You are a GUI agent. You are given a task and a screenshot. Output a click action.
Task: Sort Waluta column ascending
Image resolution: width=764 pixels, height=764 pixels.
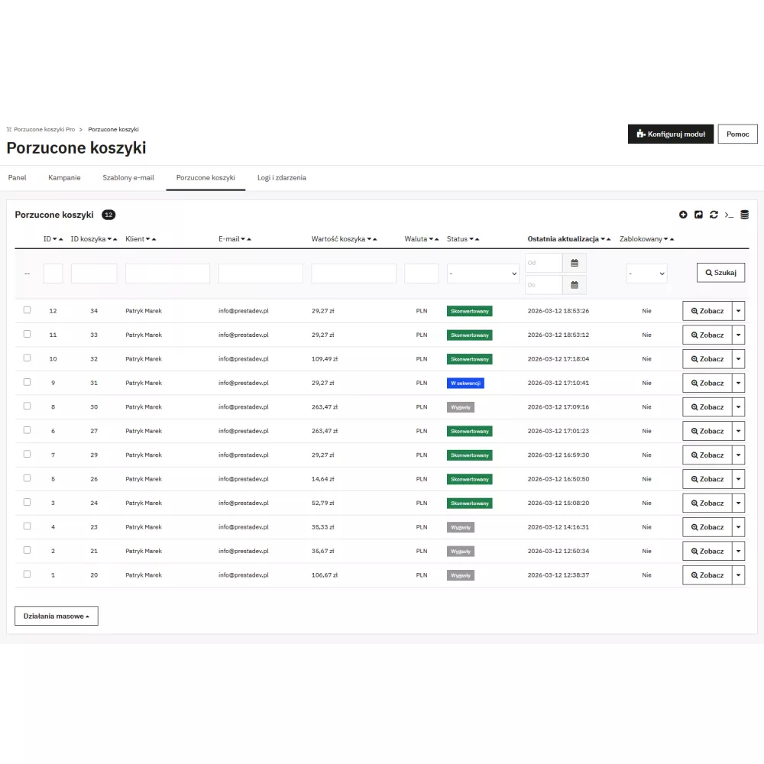[436, 239]
